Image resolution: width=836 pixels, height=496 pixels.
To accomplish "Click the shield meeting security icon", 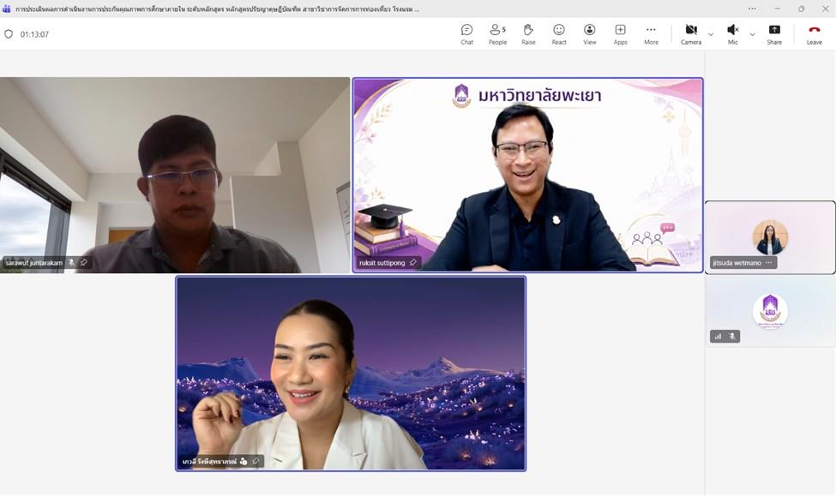I will [x=9, y=34].
